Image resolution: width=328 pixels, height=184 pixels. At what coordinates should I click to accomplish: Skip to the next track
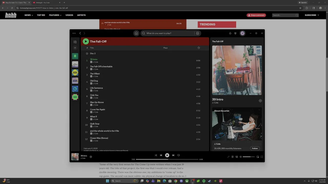coord(173,155)
